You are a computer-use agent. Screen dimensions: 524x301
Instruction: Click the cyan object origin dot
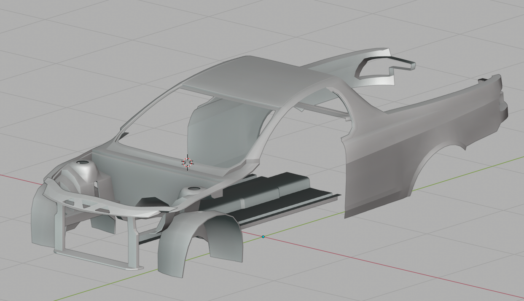263,237
